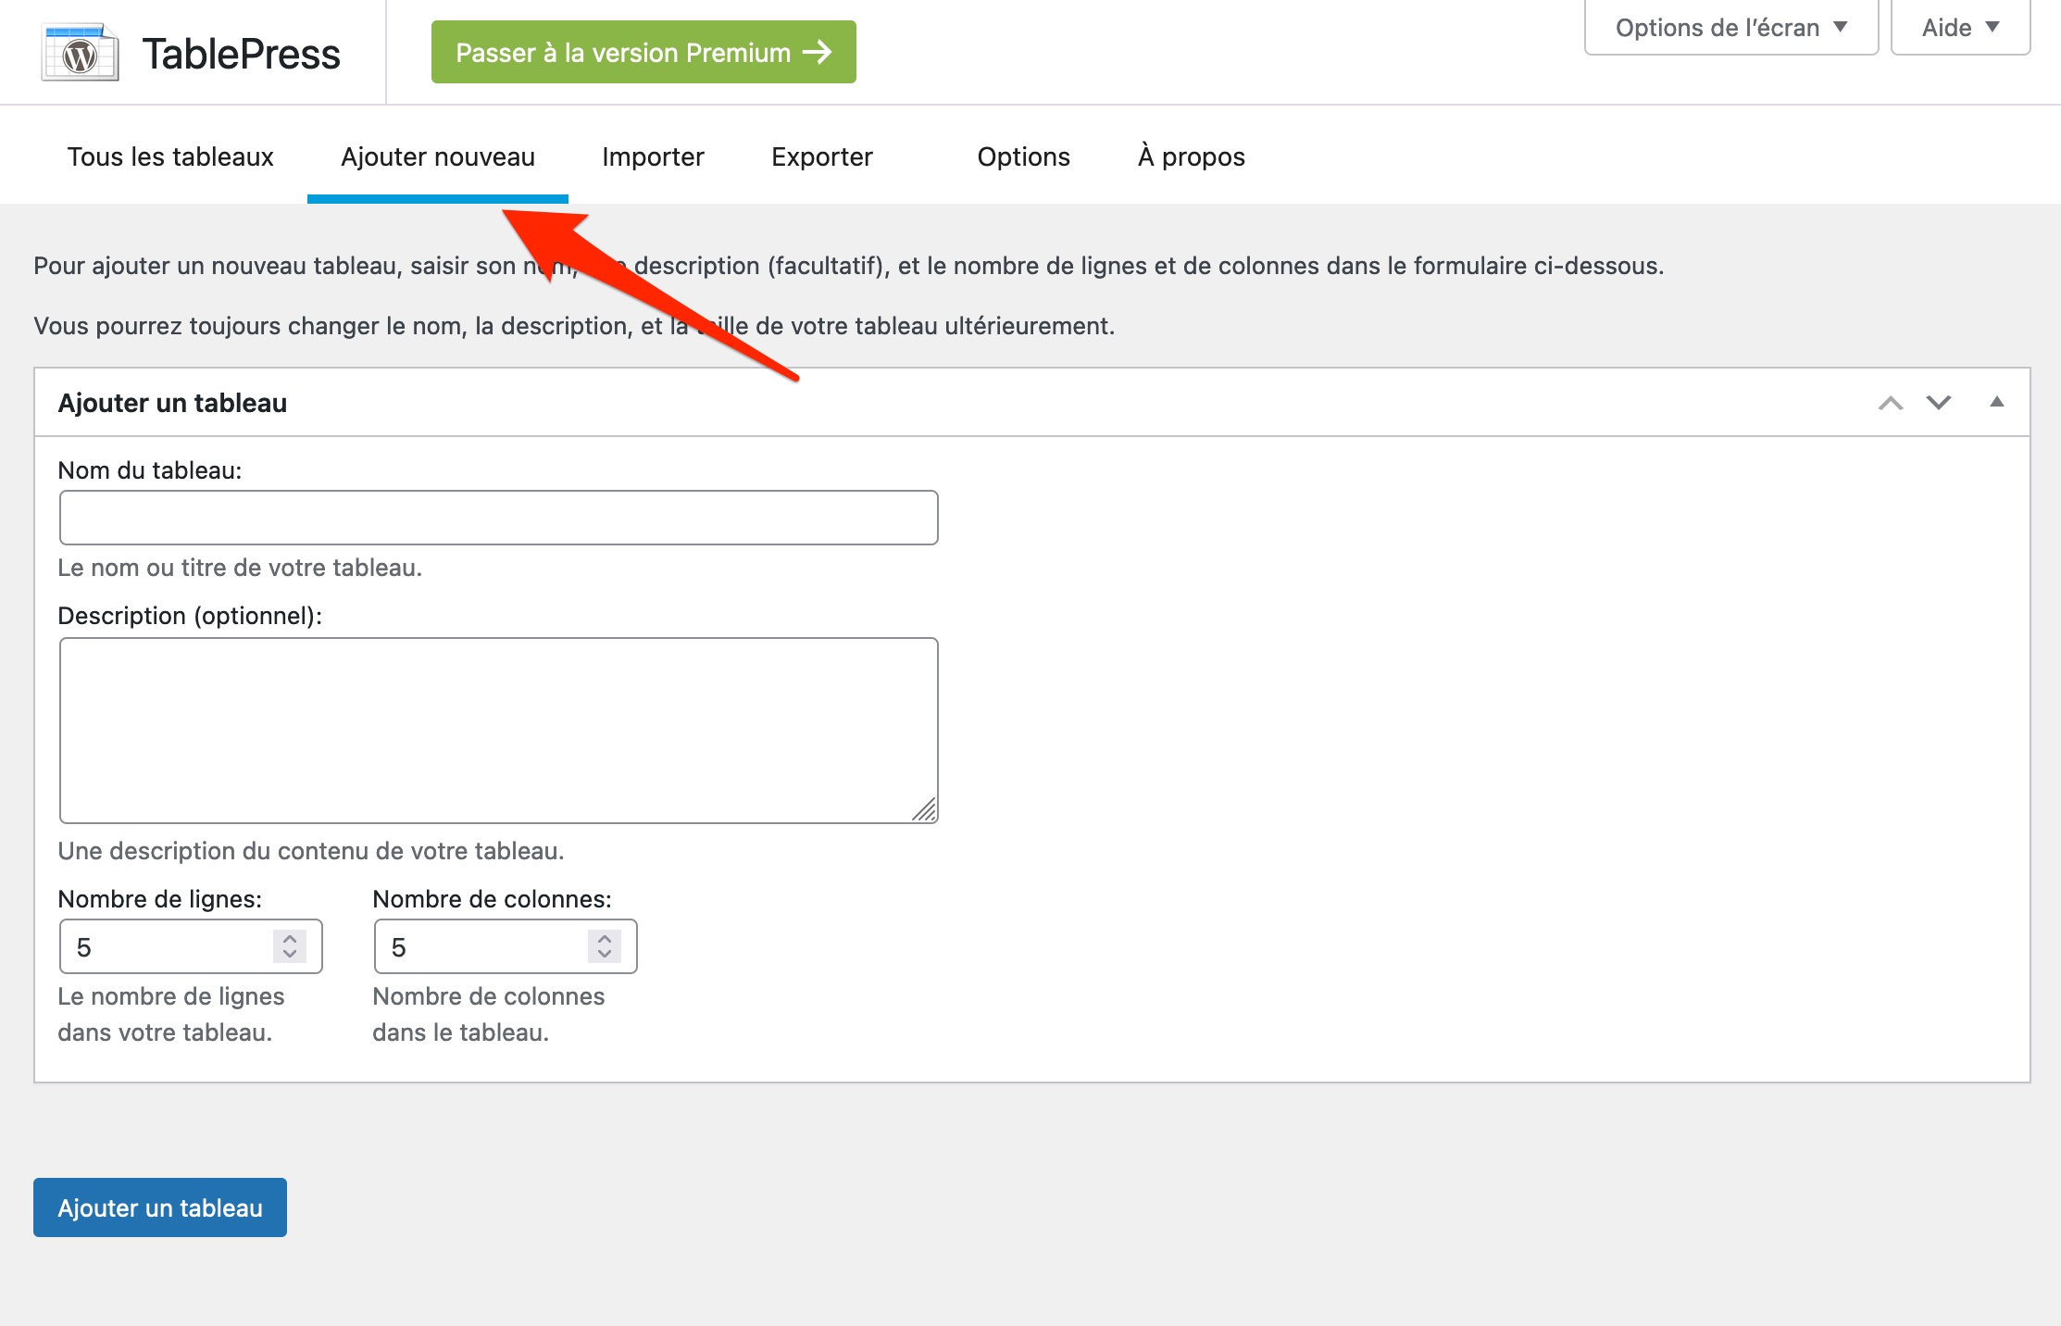Adjust Nombre de colonnes stepper arrows
2061x1326 pixels.
605,946
